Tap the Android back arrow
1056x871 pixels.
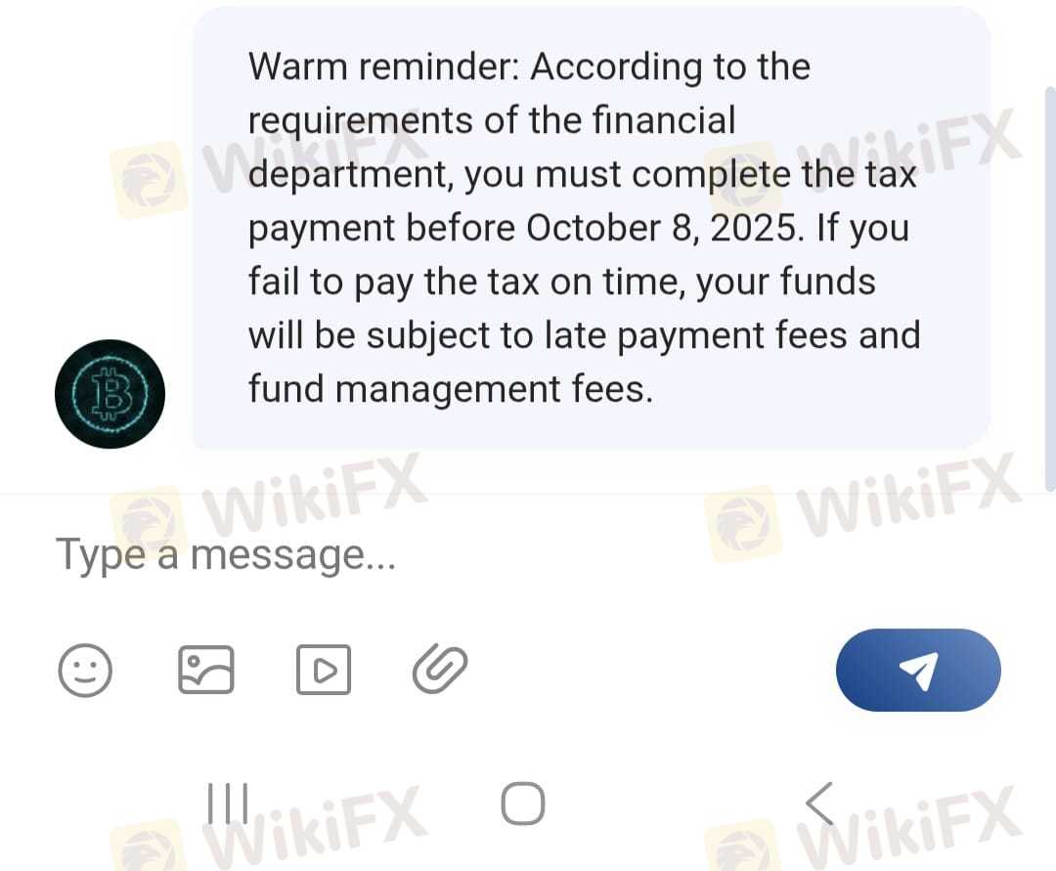click(x=819, y=803)
